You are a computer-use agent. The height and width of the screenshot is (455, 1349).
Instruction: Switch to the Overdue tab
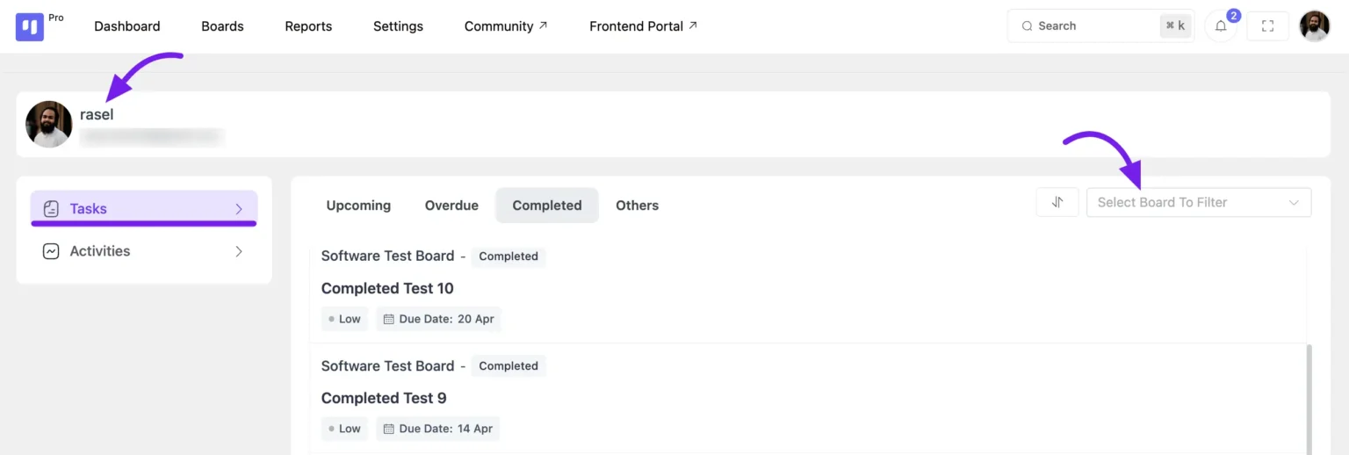point(451,206)
